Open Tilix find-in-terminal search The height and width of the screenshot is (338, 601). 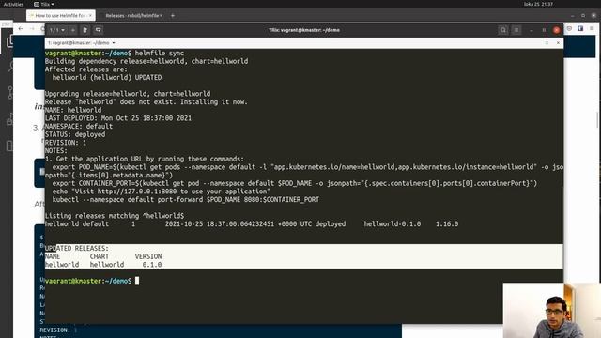coord(503,30)
